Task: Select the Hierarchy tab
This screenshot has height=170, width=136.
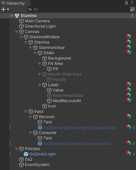Action: [x=13, y=3]
